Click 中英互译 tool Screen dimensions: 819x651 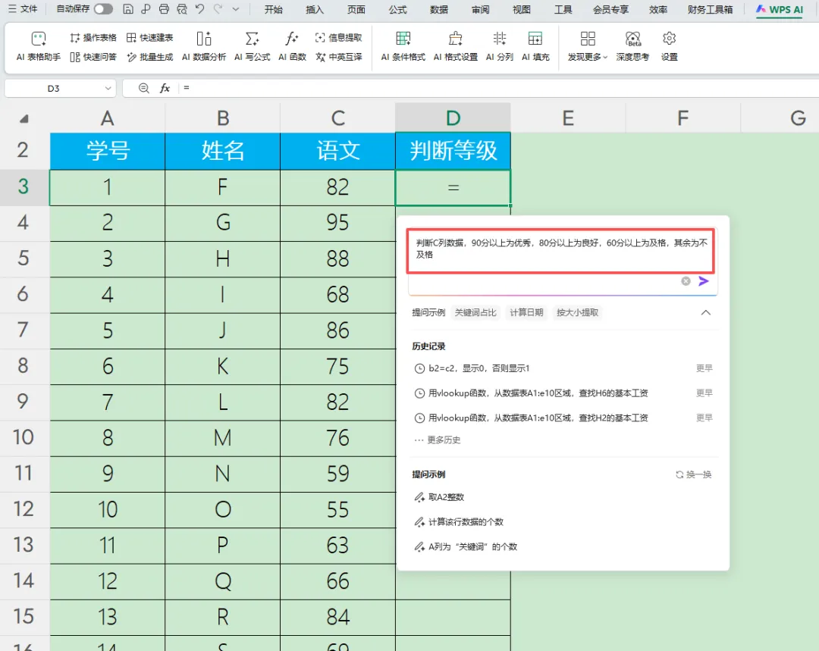tap(338, 57)
